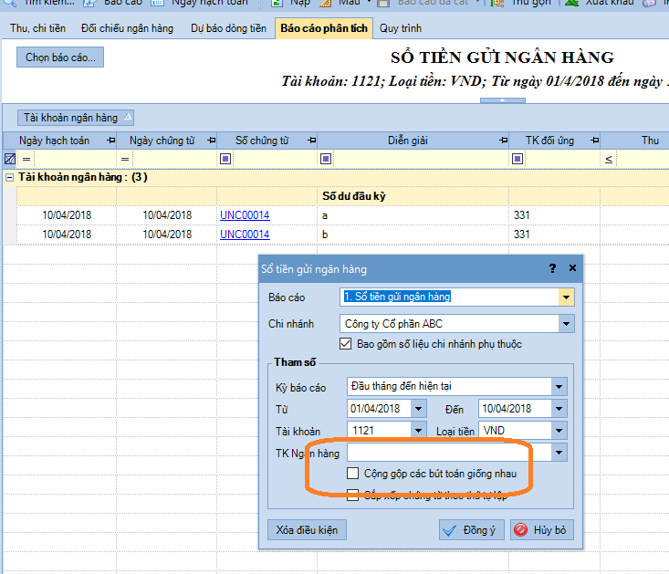Expand the Kỳ báo cáo dropdown
This screenshot has height=574, width=669.
559,387
